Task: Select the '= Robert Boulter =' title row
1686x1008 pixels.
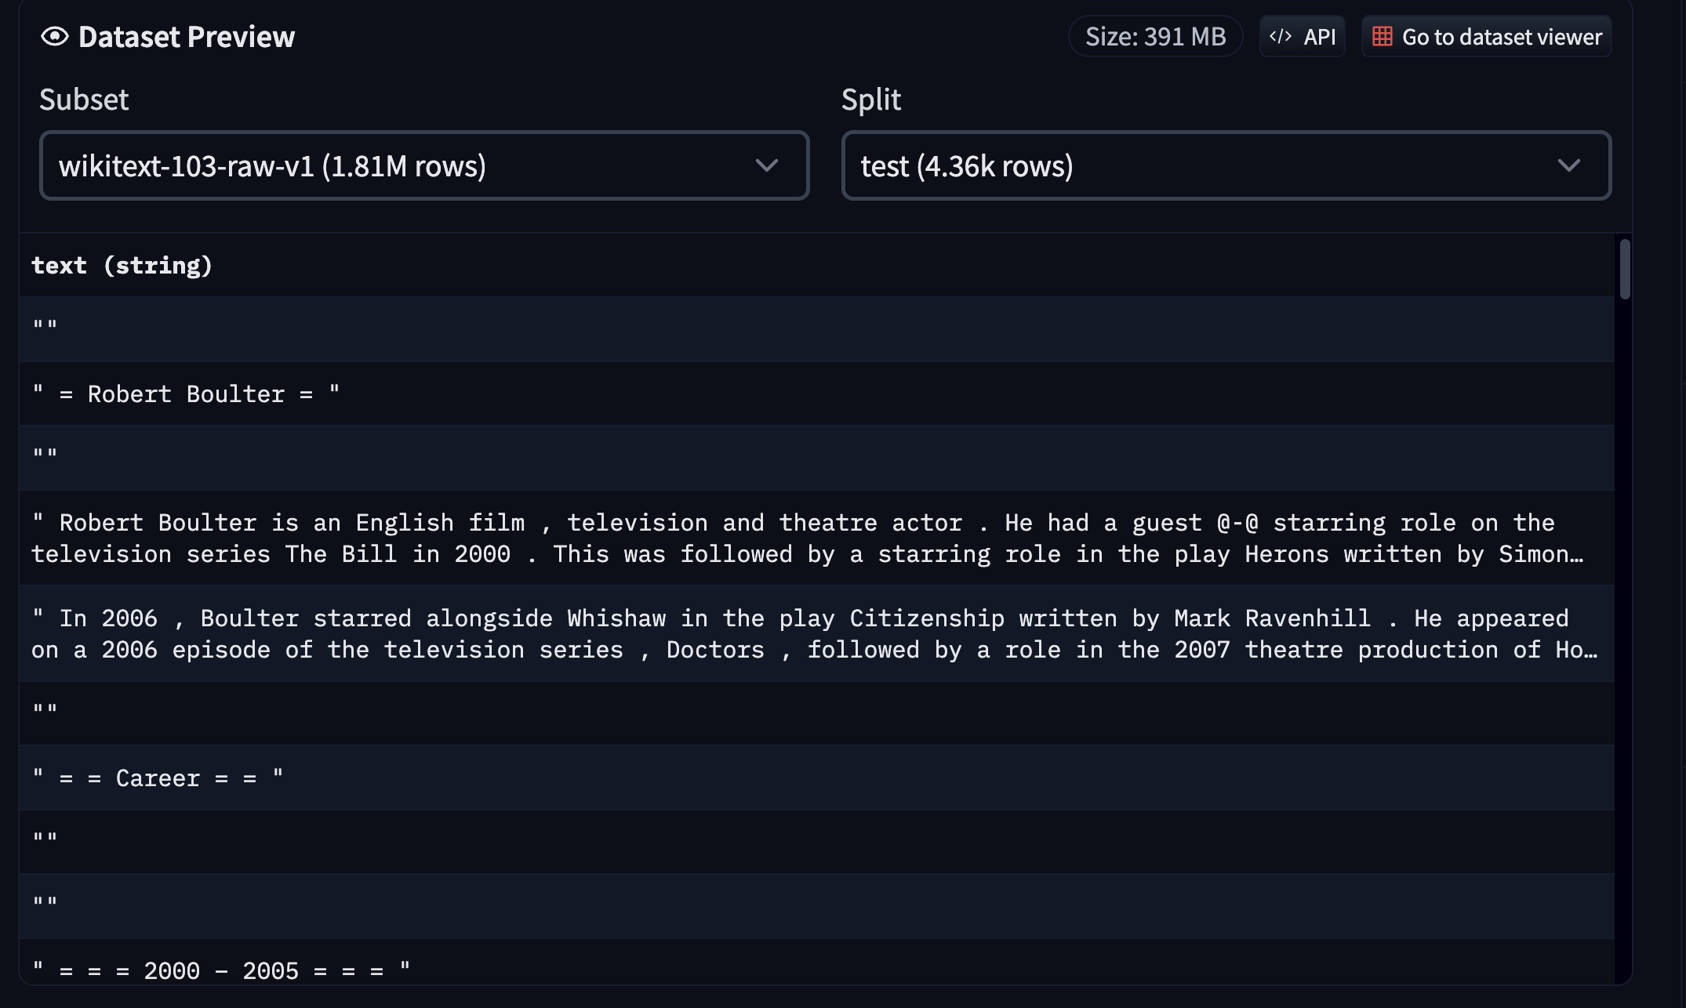Action: pyautogui.click(x=187, y=393)
